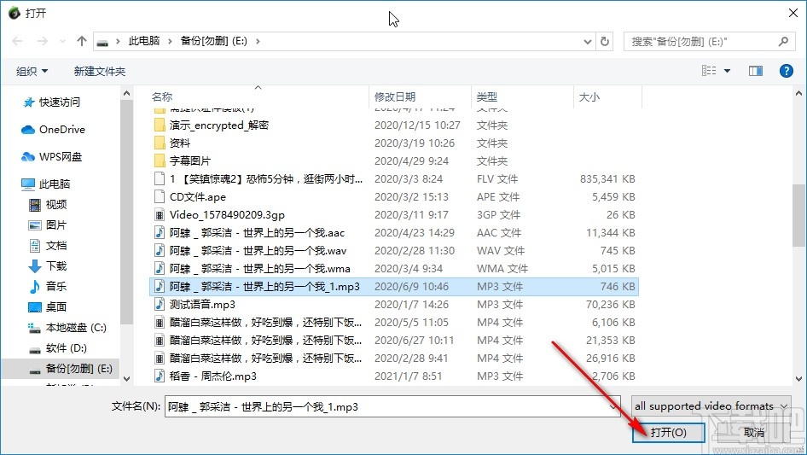The height and width of the screenshot is (455, 807).
Task: Select folder 演示_encrypted_解密
Action: pyautogui.click(x=218, y=125)
